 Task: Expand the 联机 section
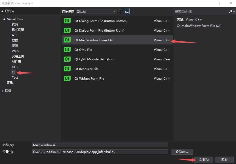(x=2, y=91)
